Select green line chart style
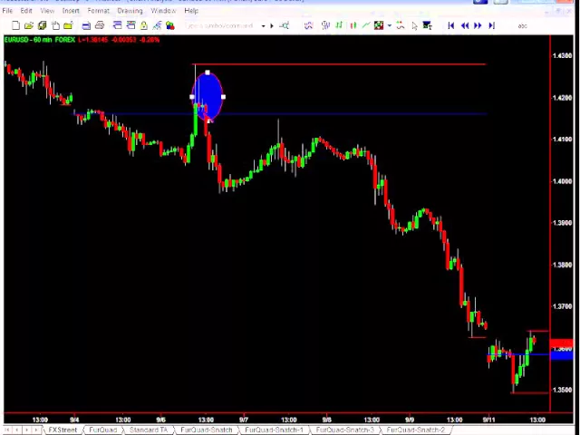 click(x=366, y=25)
